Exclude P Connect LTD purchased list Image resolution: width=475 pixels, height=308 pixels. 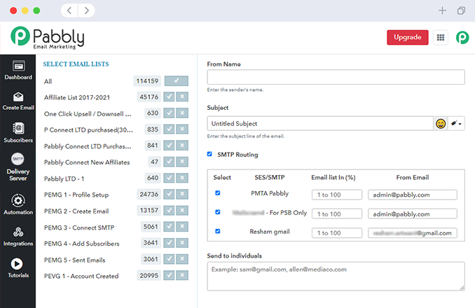[x=182, y=129]
